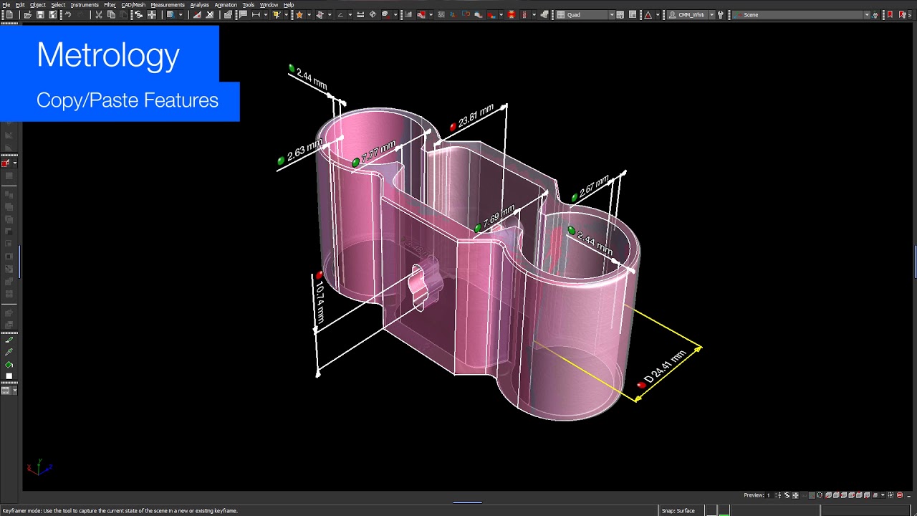The image size is (917, 516).
Task: Click the orange star bookmark icon
Action: point(299,14)
